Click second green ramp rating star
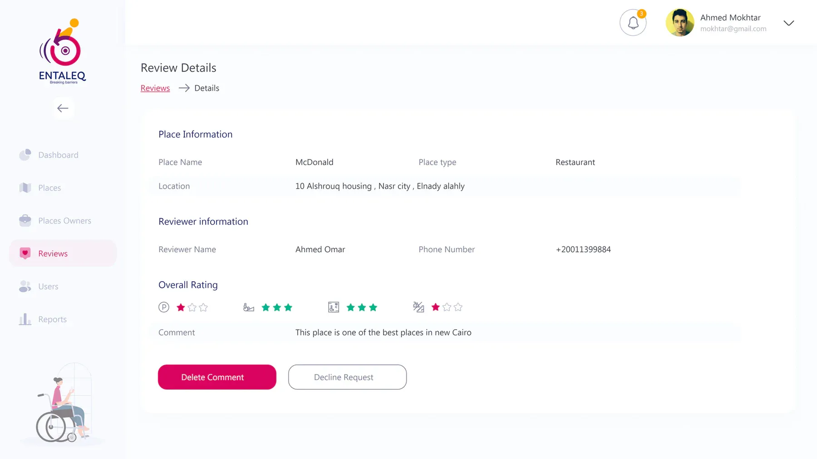817x459 pixels. pyautogui.click(x=277, y=308)
